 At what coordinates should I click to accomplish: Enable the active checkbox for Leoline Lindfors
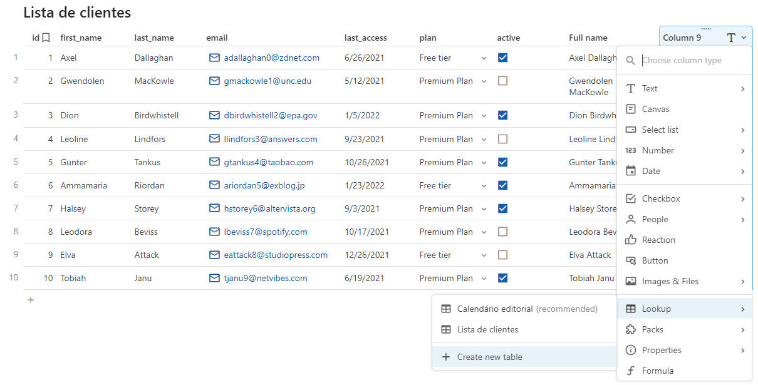(x=502, y=139)
